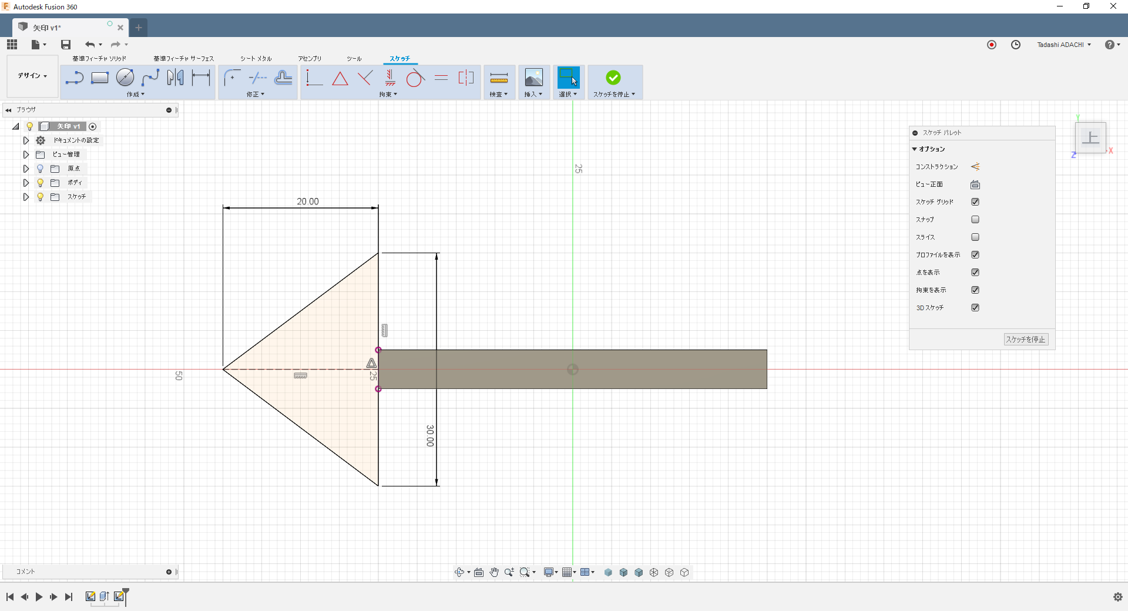The width and height of the screenshot is (1128, 611).
Task: Click the Inspect measure ruler icon
Action: (499, 78)
